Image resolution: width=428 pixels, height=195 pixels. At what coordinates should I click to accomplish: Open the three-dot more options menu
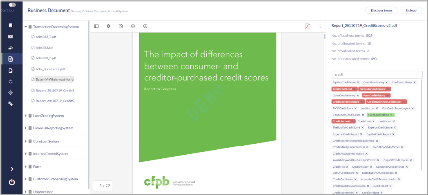click(x=320, y=26)
